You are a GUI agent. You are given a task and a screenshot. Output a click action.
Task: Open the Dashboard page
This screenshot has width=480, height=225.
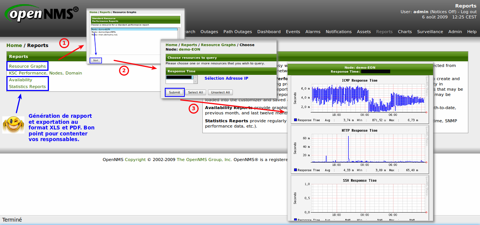click(x=269, y=32)
